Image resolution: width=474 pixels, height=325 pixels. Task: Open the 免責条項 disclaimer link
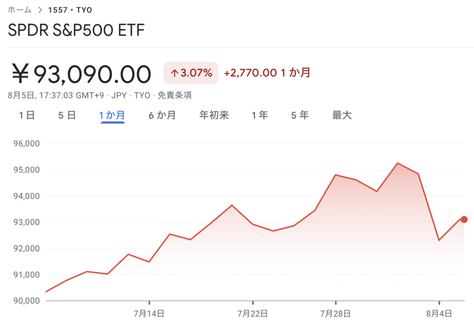click(175, 96)
